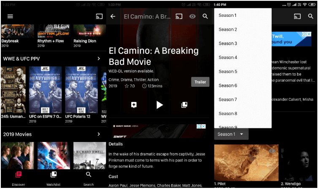Add El Camino to favorites star icon
The image size is (319, 190).
134,105
